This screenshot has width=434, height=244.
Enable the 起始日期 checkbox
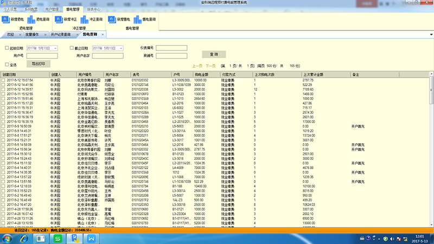tap(6, 48)
